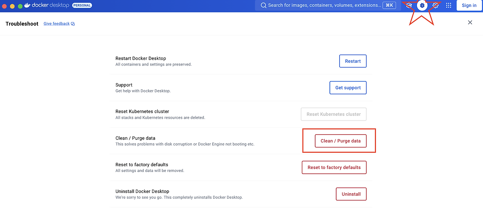This screenshot has height=222, width=483.
Task: Click the macOS green fullscreen button
Action: pos(20,6)
